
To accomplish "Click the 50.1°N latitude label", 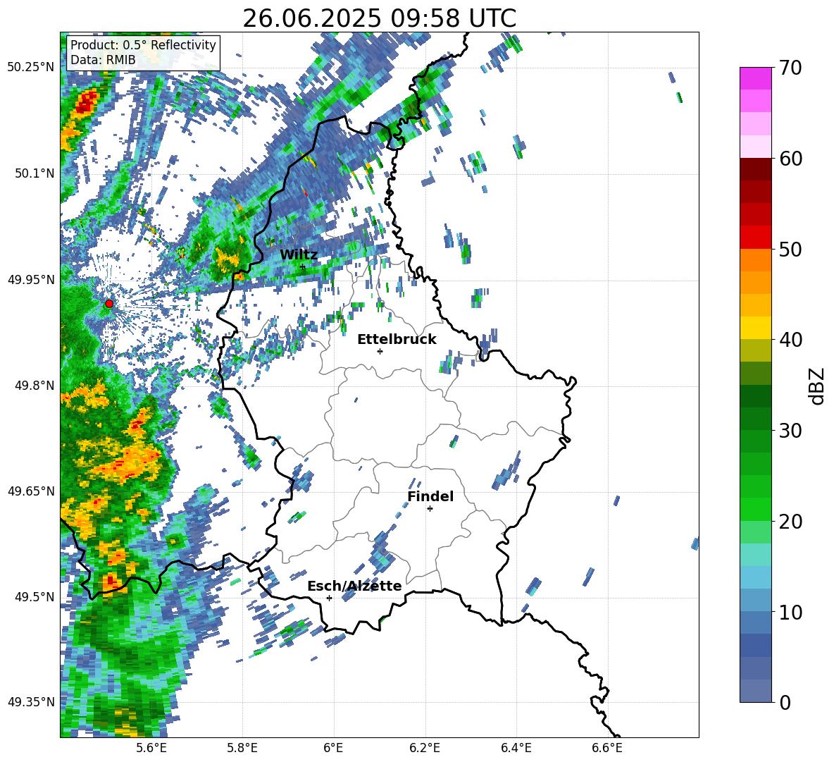I will click(34, 173).
